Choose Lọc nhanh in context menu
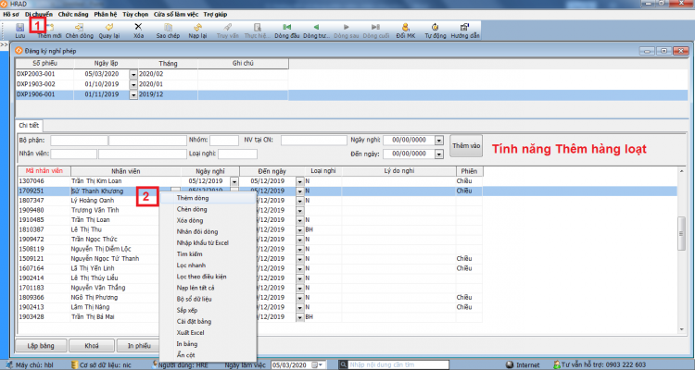 (208, 265)
